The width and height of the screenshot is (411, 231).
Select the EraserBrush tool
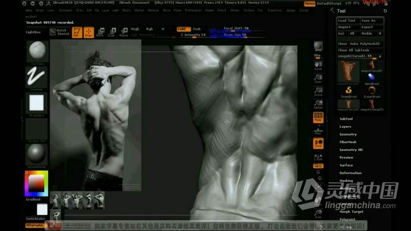(372, 92)
